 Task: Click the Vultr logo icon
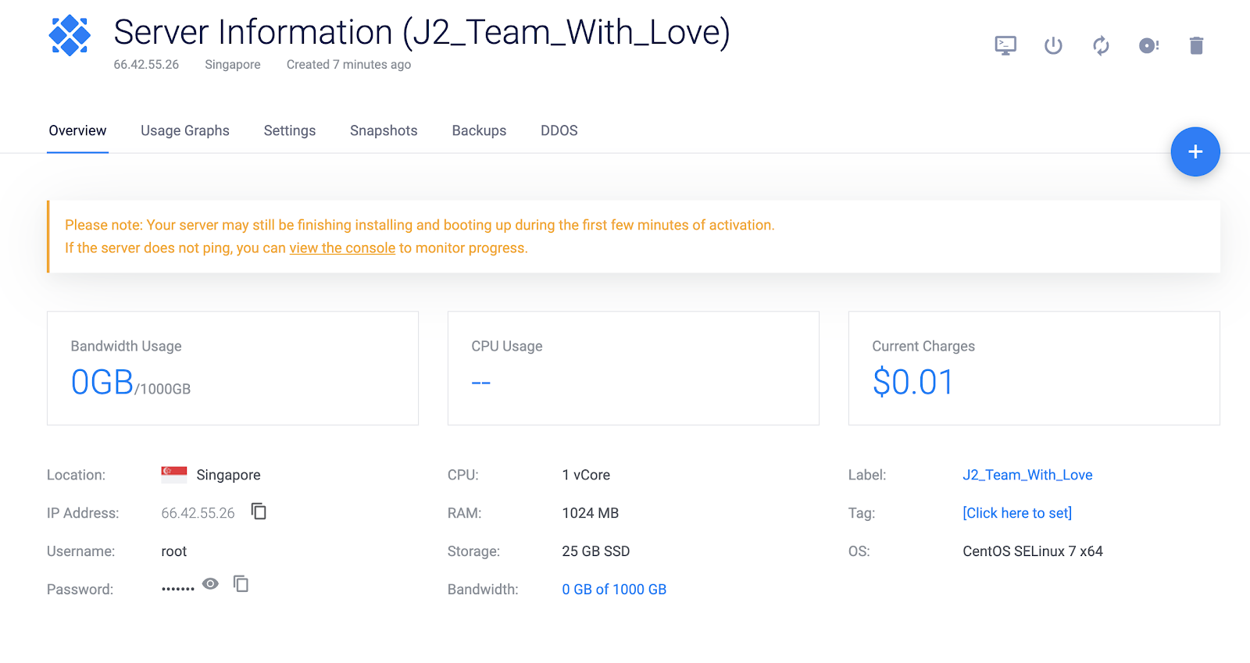pos(70,36)
